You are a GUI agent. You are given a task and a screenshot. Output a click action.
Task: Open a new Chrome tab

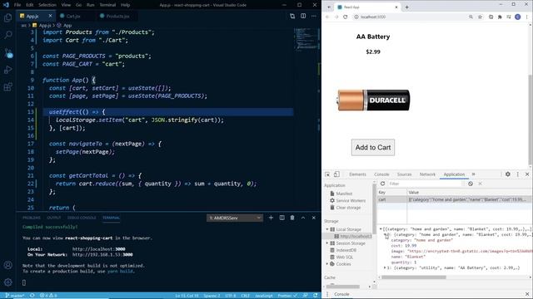click(407, 7)
